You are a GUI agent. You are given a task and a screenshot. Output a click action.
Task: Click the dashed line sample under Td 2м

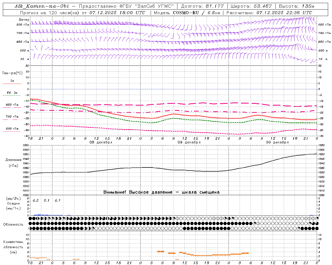(12, 96)
